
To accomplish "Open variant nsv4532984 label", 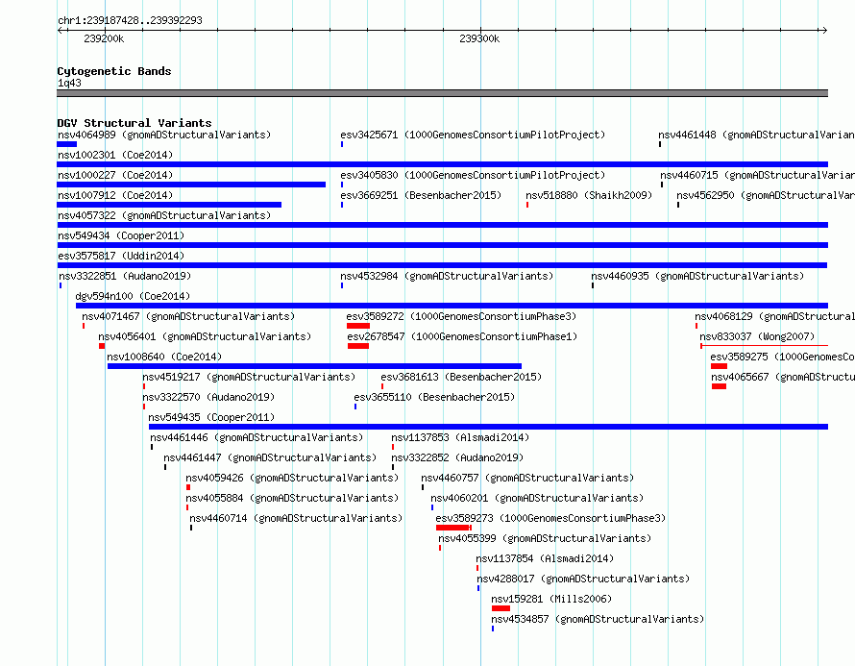I will coord(447,276).
